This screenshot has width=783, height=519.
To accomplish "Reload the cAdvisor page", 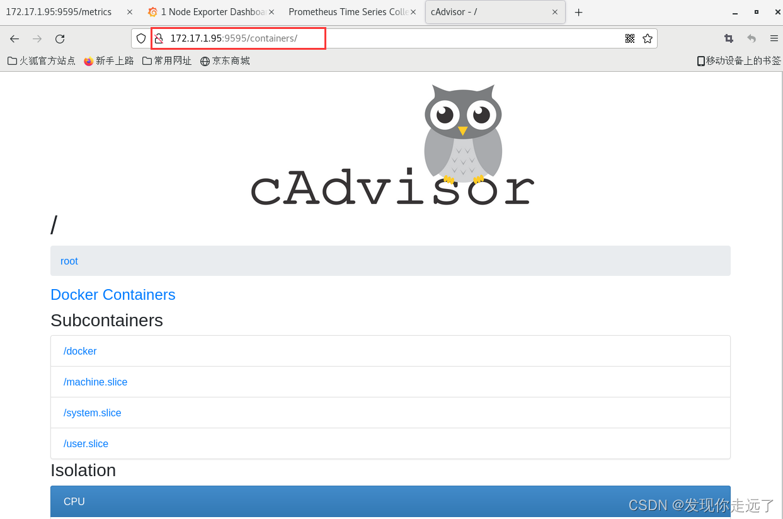I will tap(60, 38).
